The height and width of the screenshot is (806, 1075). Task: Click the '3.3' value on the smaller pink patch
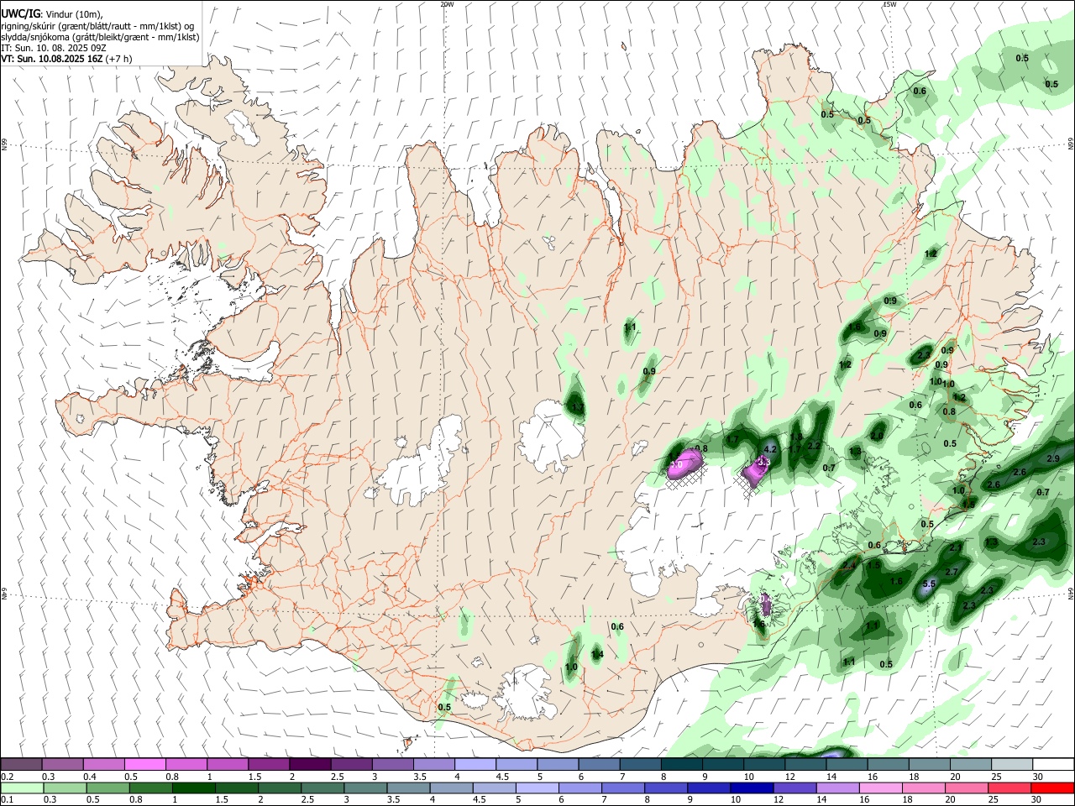click(763, 462)
